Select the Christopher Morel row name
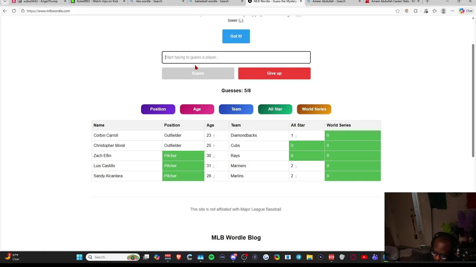The width and height of the screenshot is (476, 267). [x=109, y=145]
